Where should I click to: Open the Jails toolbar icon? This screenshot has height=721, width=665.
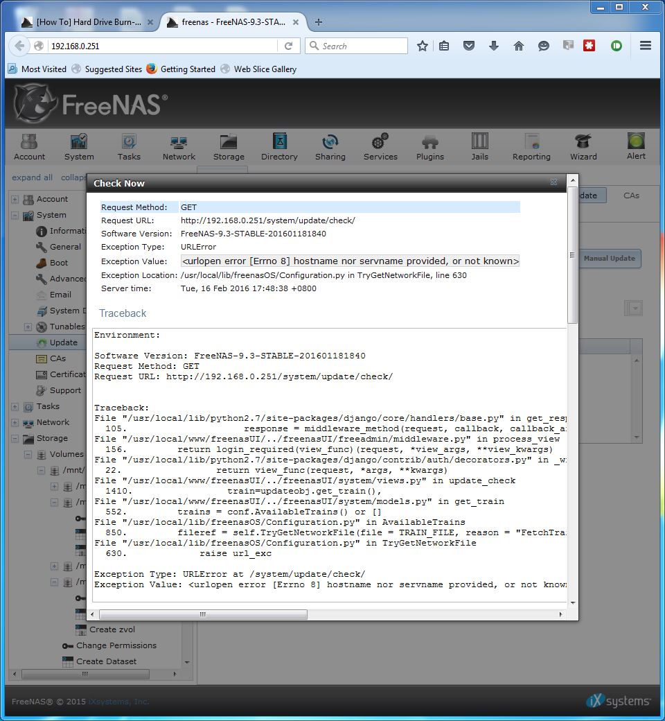[480, 147]
